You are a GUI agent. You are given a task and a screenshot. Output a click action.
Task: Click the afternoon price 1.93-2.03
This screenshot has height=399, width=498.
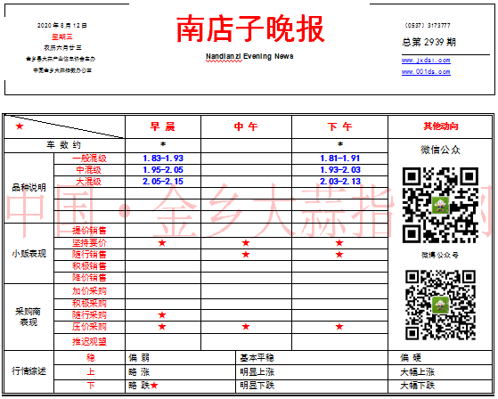tap(340, 170)
